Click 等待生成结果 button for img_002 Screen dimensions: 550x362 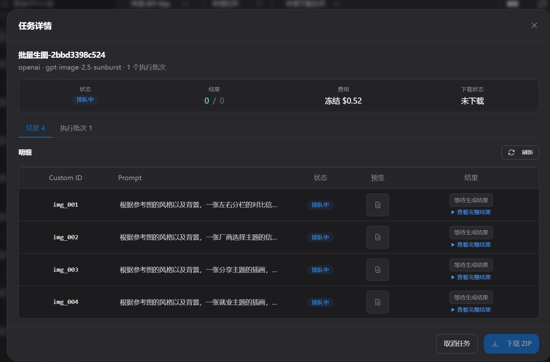[x=471, y=232]
